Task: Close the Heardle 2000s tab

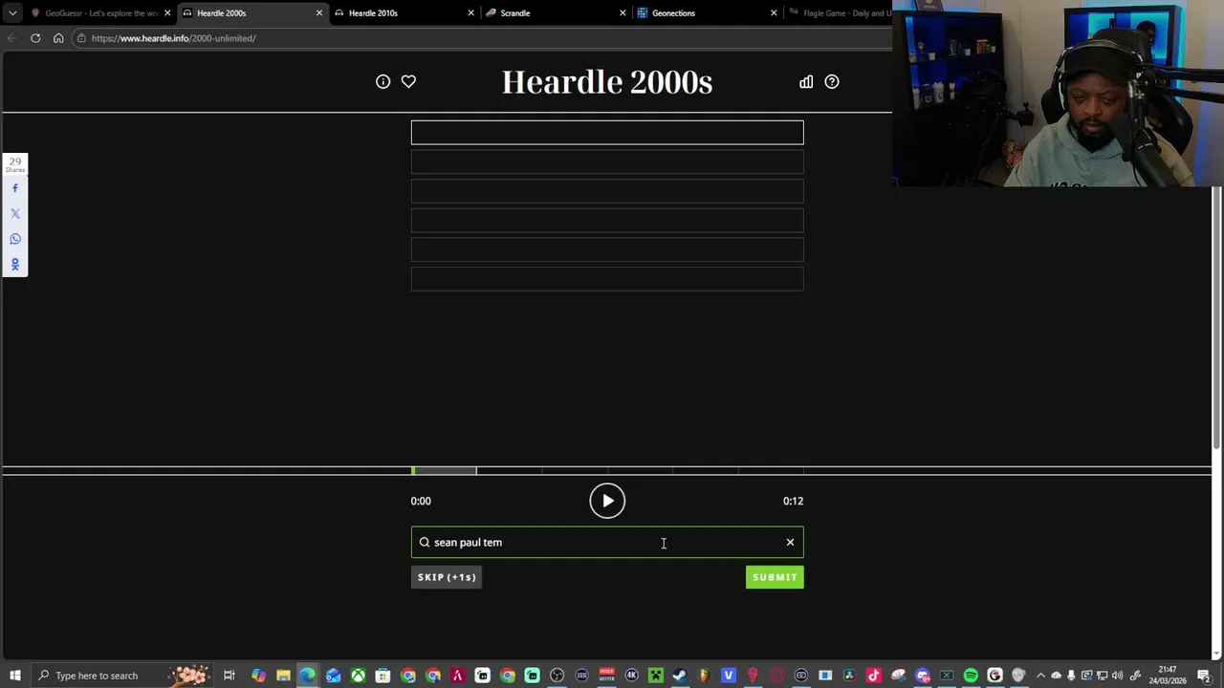Action: pyautogui.click(x=319, y=13)
